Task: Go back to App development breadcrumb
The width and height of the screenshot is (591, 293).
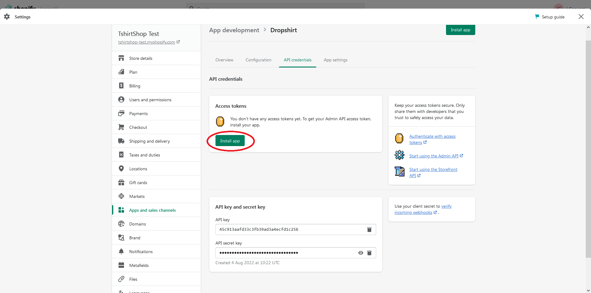Action: click(x=234, y=30)
